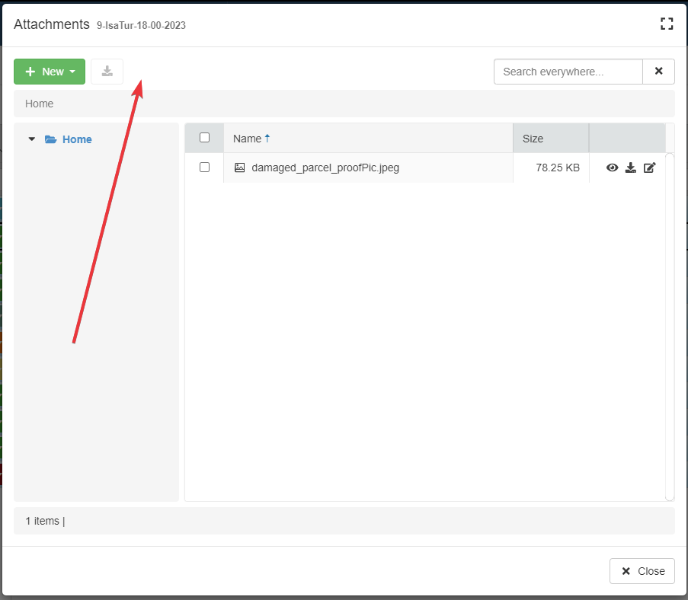Click the image file icon beside damaged_parcel_proofPic.jpeg
Viewport: 688px width, 600px height.
(x=239, y=168)
